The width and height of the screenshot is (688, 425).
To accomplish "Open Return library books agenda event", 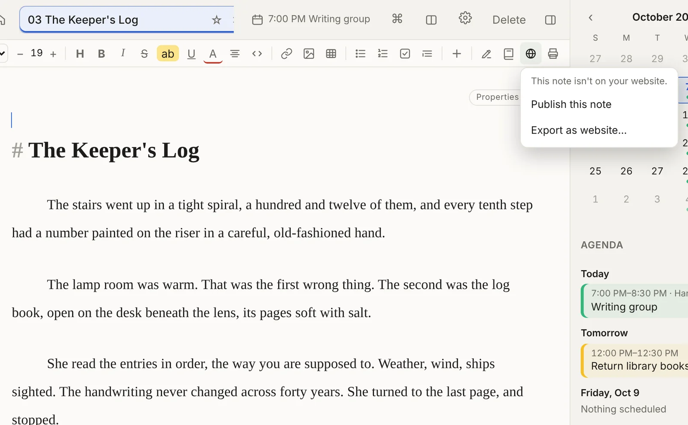I will [635, 360].
